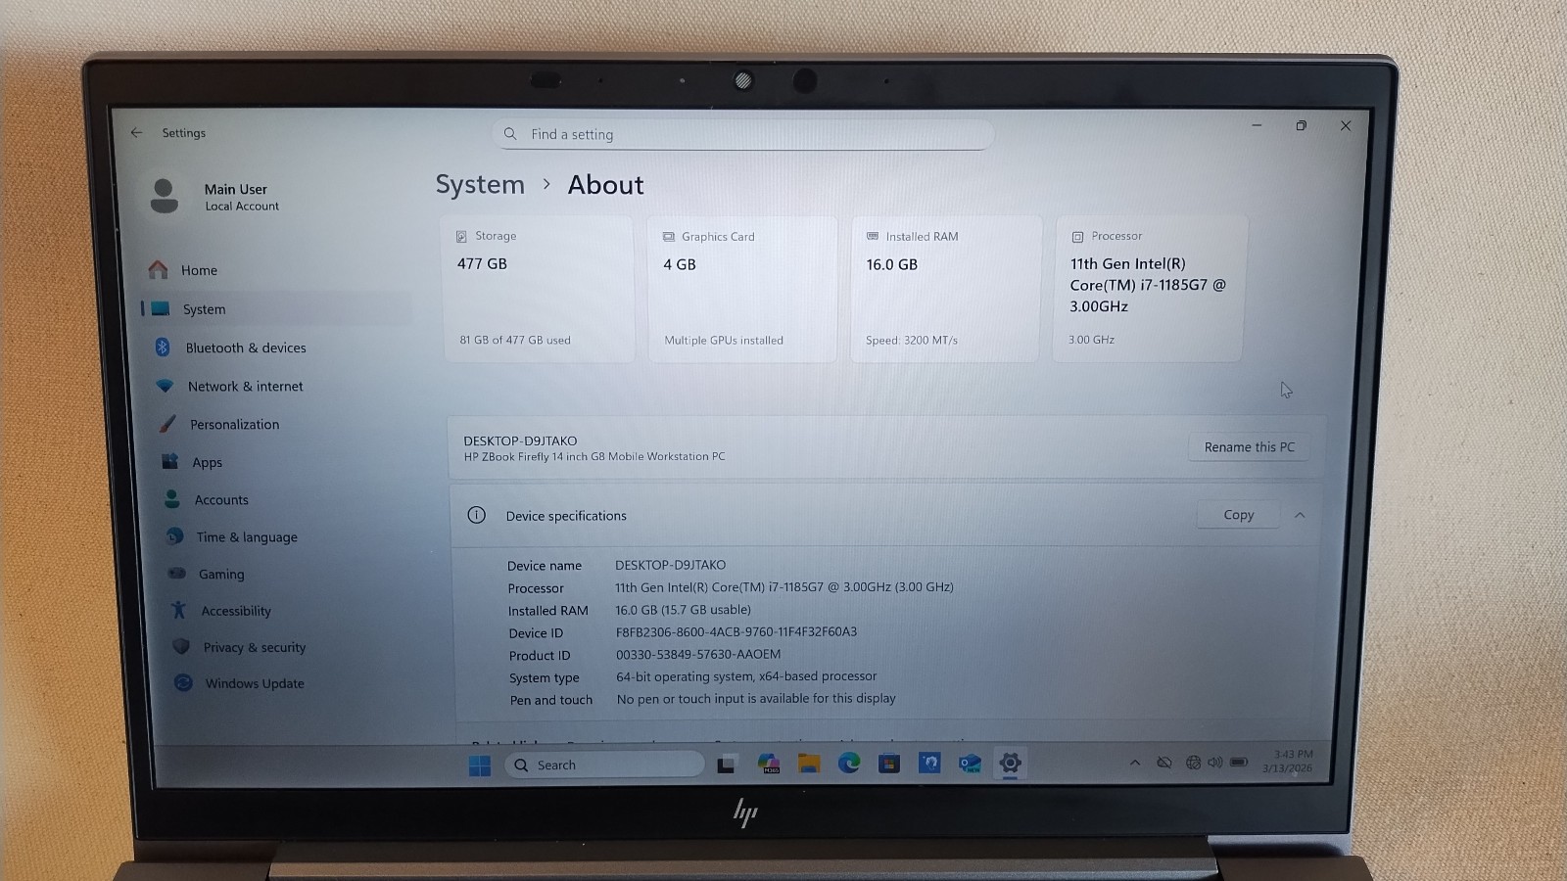1567x881 pixels.
Task: Select the Device name value DESKTOP-D9JTAKO
Action: coord(670,565)
